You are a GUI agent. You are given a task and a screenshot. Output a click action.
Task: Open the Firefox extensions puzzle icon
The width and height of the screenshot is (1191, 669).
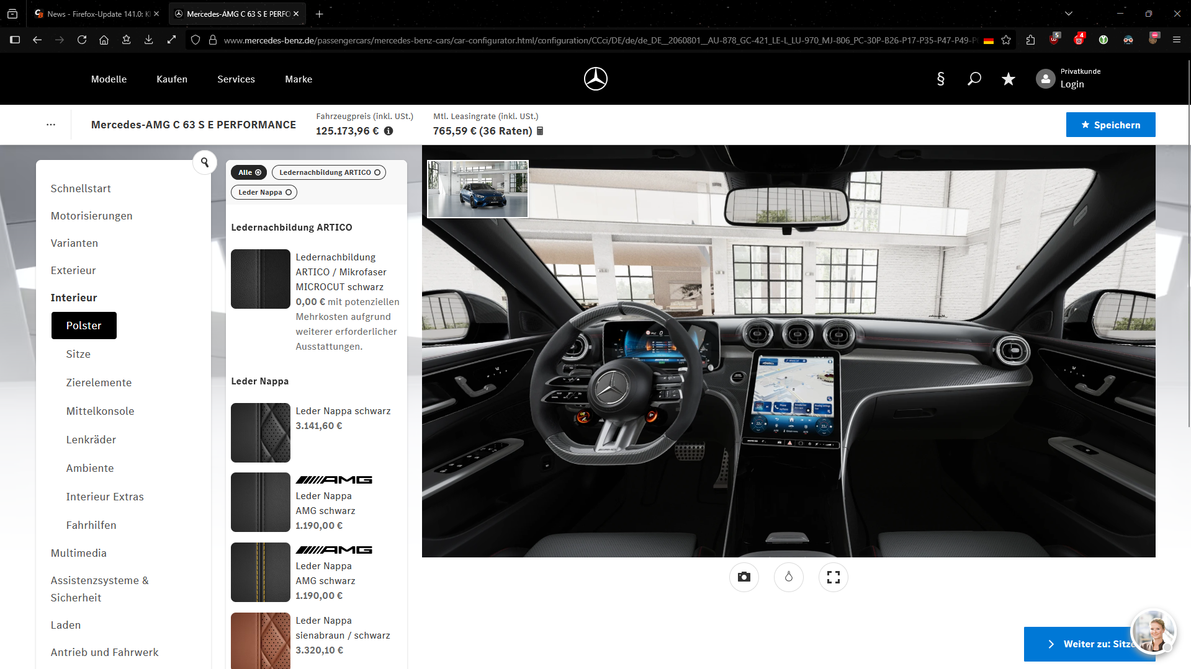1030,40
